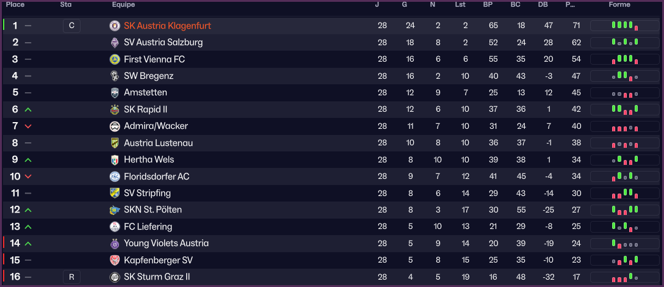Viewport: 664px width, 287px height.
Task: Select the Admira/Wacker club logo
Action: coord(115,126)
